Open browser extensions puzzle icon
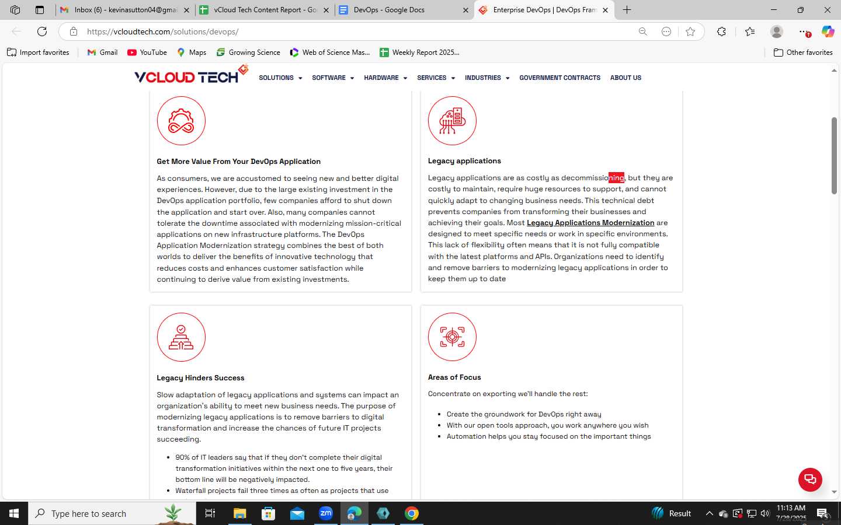841x525 pixels. click(722, 32)
